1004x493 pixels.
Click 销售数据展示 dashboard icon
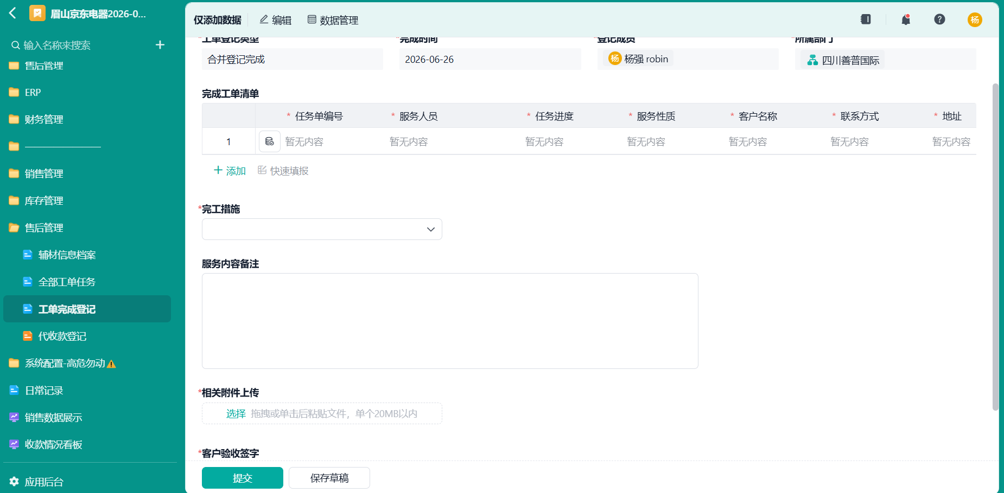coord(14,417)
